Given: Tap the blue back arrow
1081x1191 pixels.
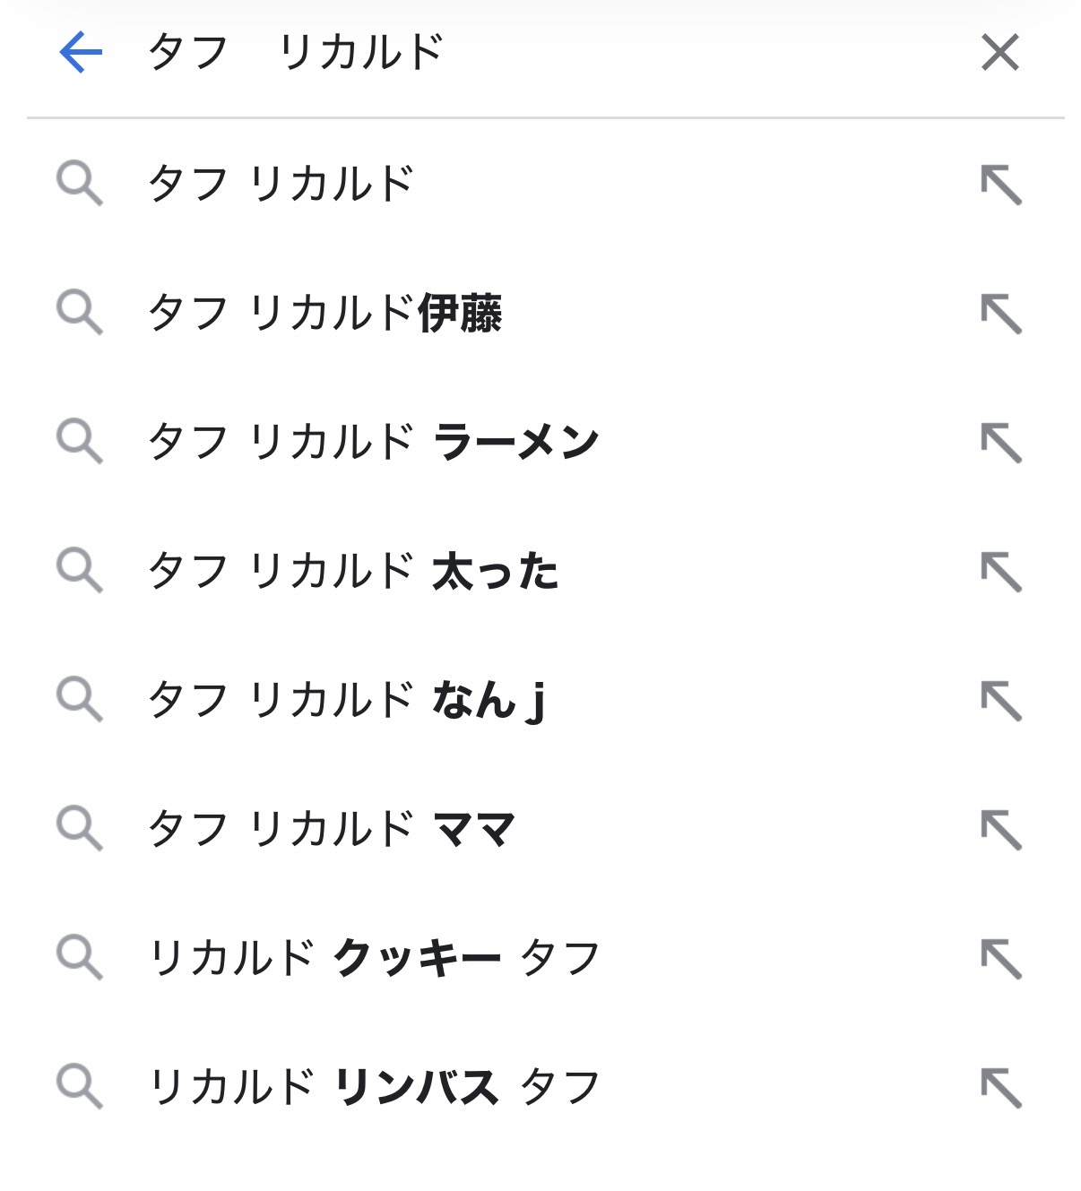Looking at the screenshot, I should click(x=81, y=52).
